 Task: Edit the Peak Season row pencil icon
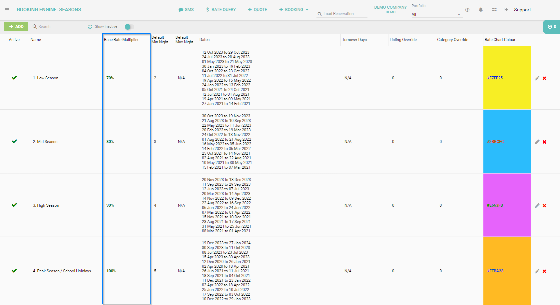[537, 271]
